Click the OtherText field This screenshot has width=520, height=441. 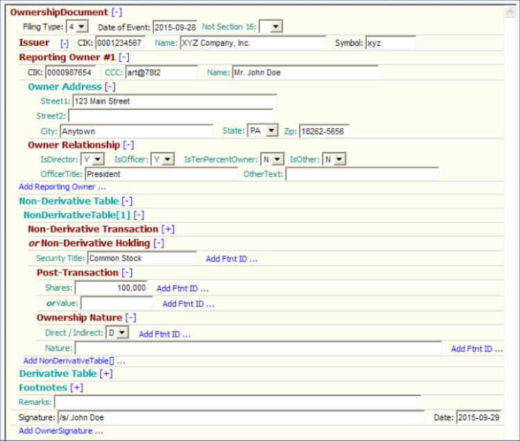[x=362, y=174]
